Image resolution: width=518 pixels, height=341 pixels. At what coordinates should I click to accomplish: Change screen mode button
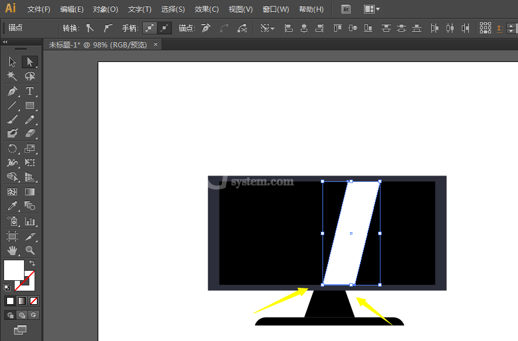(x=20, y=329)
